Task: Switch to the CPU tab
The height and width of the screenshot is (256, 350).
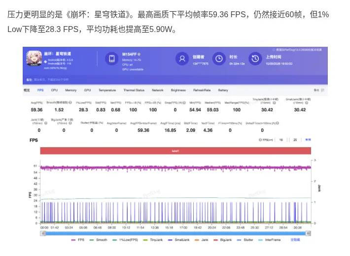Action: tap(54, 90)
